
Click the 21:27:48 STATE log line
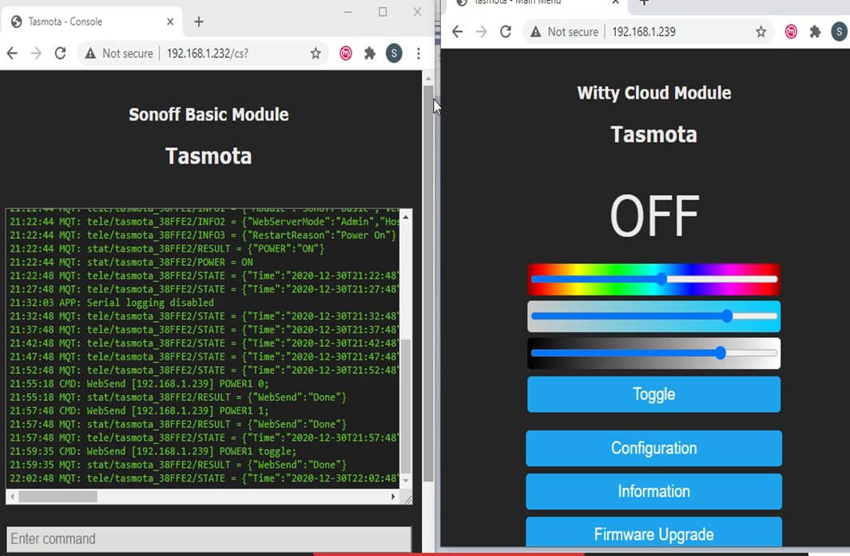tap(205, 289)
